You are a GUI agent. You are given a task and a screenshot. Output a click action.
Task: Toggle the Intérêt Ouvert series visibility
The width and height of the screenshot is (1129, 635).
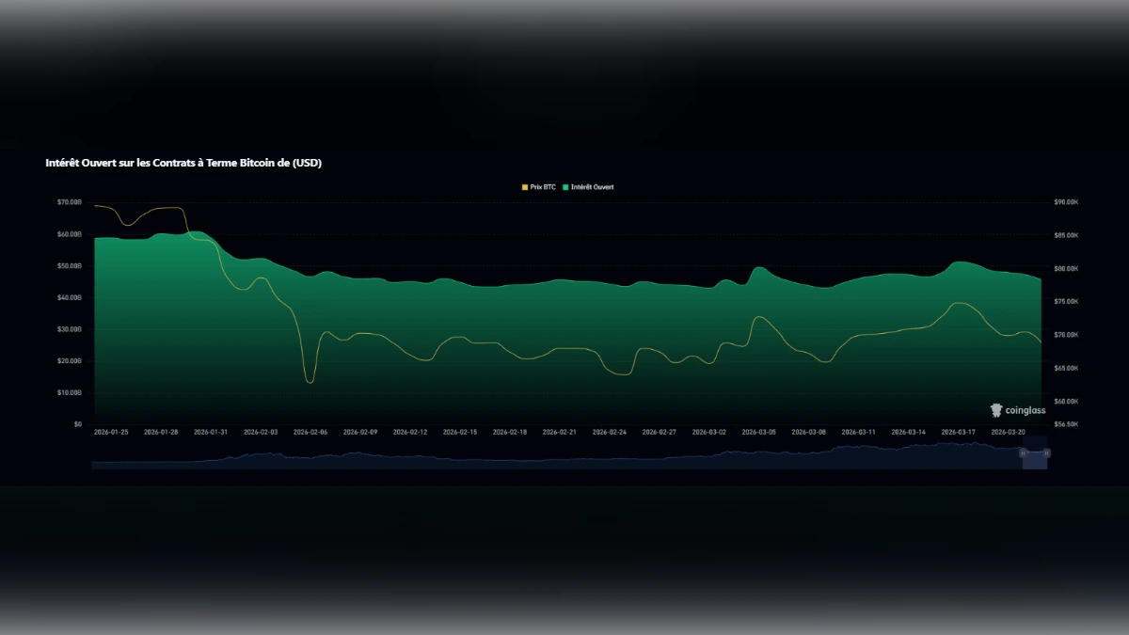tap(592, 187)
